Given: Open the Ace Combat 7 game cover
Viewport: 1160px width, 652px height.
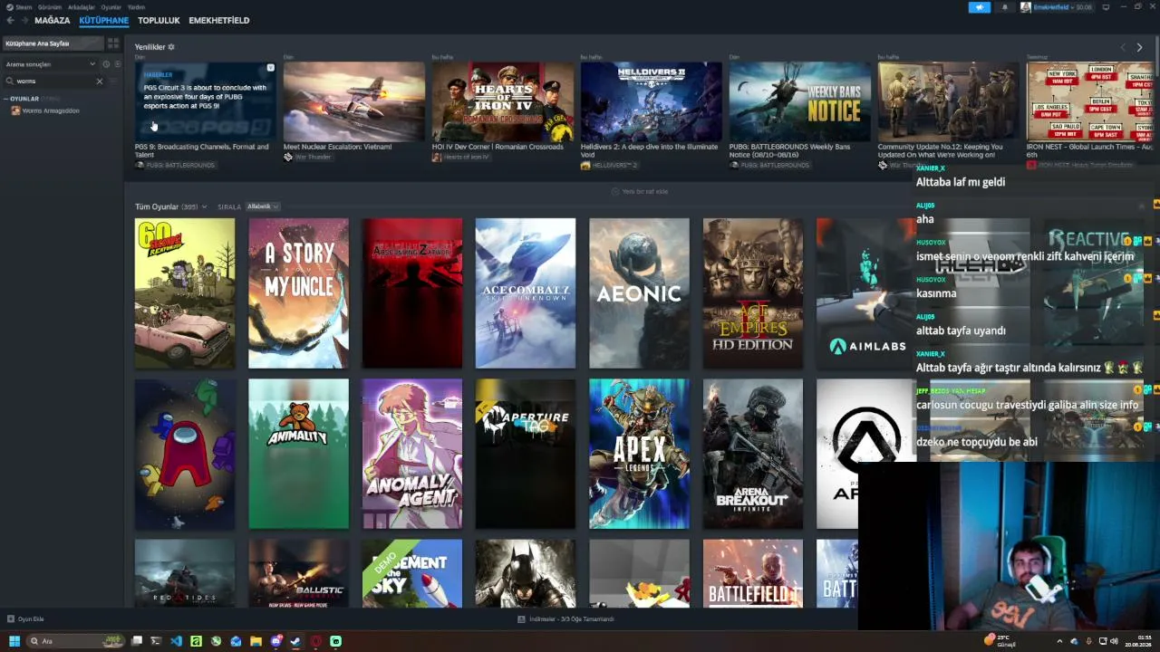Looking at the screenshot, I should pyautogui.click(x=526, y=293).
